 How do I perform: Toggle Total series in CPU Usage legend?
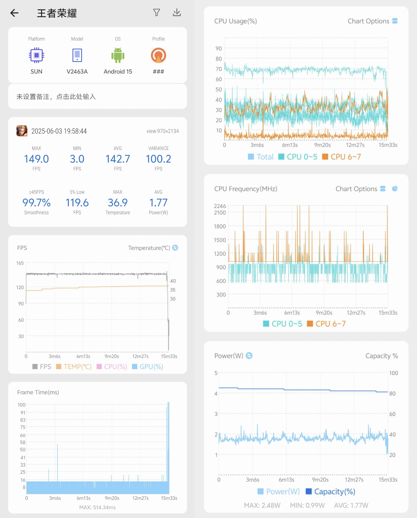[x=261, y=157]
